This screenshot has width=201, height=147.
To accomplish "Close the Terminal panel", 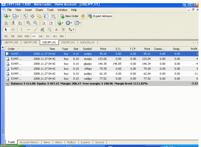I will 3,47.
